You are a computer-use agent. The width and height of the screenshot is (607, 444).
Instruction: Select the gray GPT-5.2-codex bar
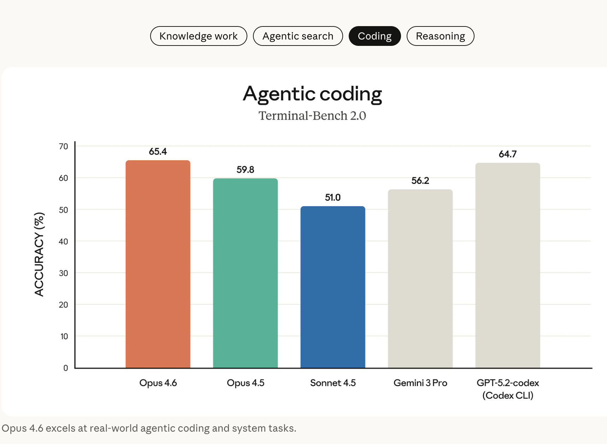(x=508, y=265)
